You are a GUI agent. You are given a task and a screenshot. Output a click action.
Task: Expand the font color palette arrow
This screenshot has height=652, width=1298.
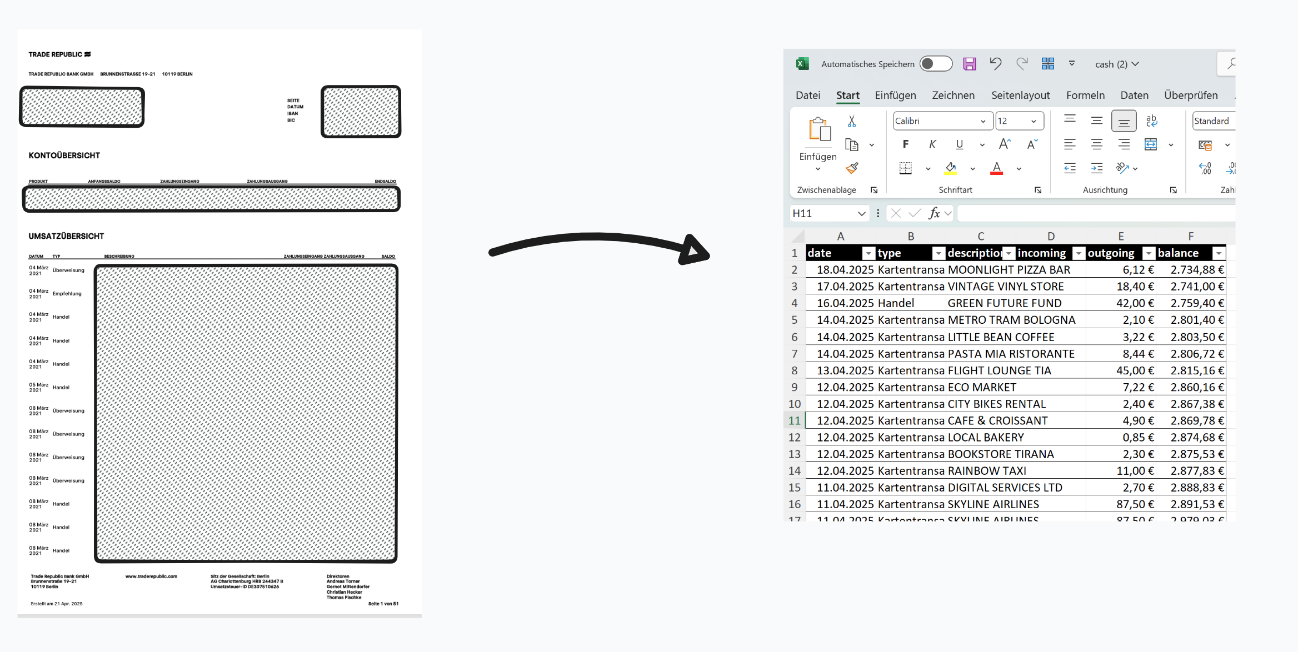click(x=1019, y=168)
